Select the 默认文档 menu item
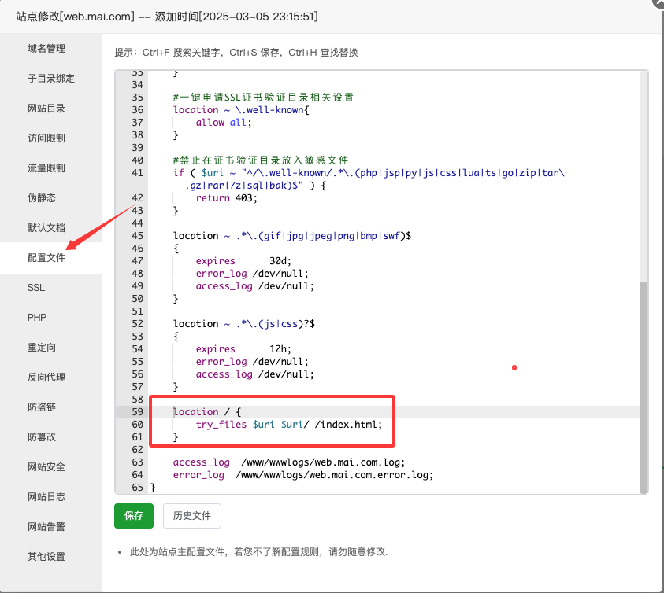Viewport: 664px width, 593px height. 46,228
